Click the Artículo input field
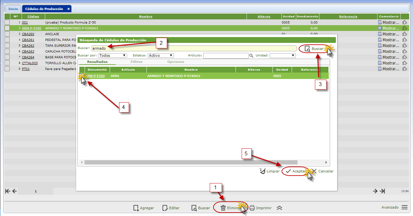Image resolution: width=413 pixels, height=216 pixels. pyautogui.click(x=226, y=55)
